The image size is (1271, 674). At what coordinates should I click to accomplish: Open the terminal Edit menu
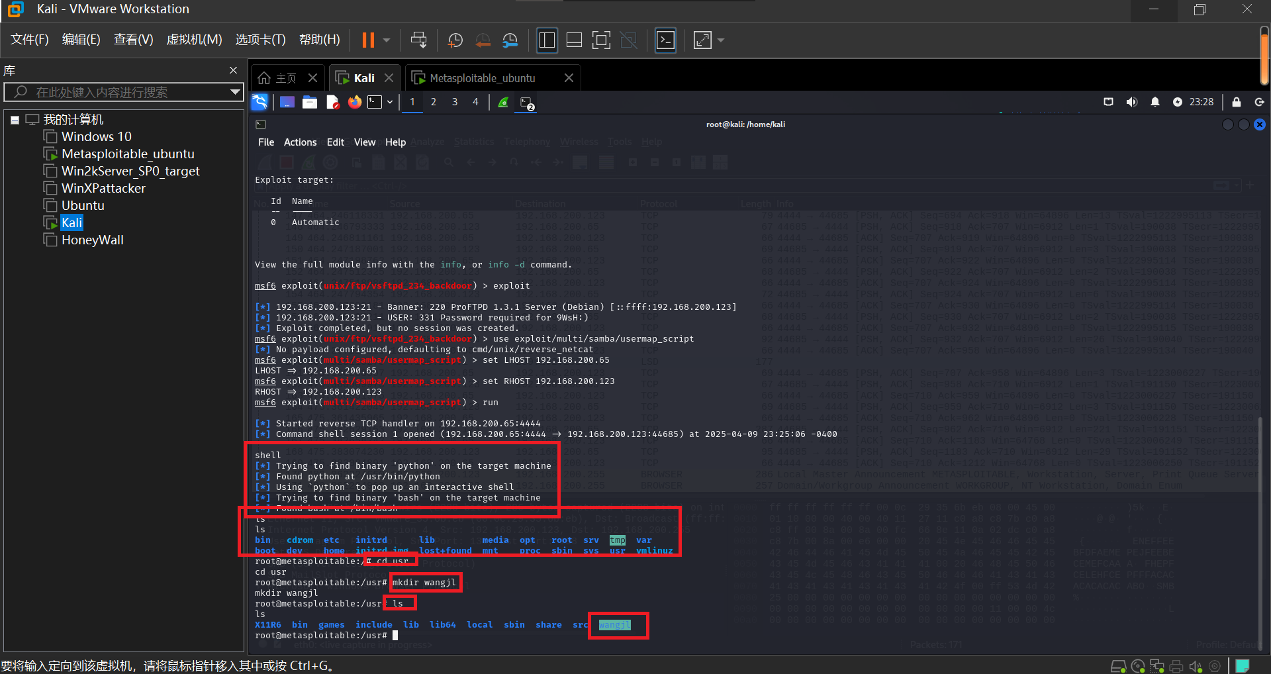336,142
